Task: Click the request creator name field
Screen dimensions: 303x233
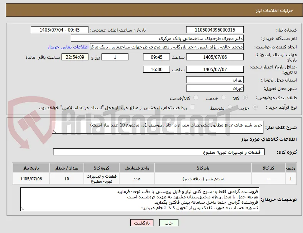Action: pyautogui.click(x=167, y=47)
